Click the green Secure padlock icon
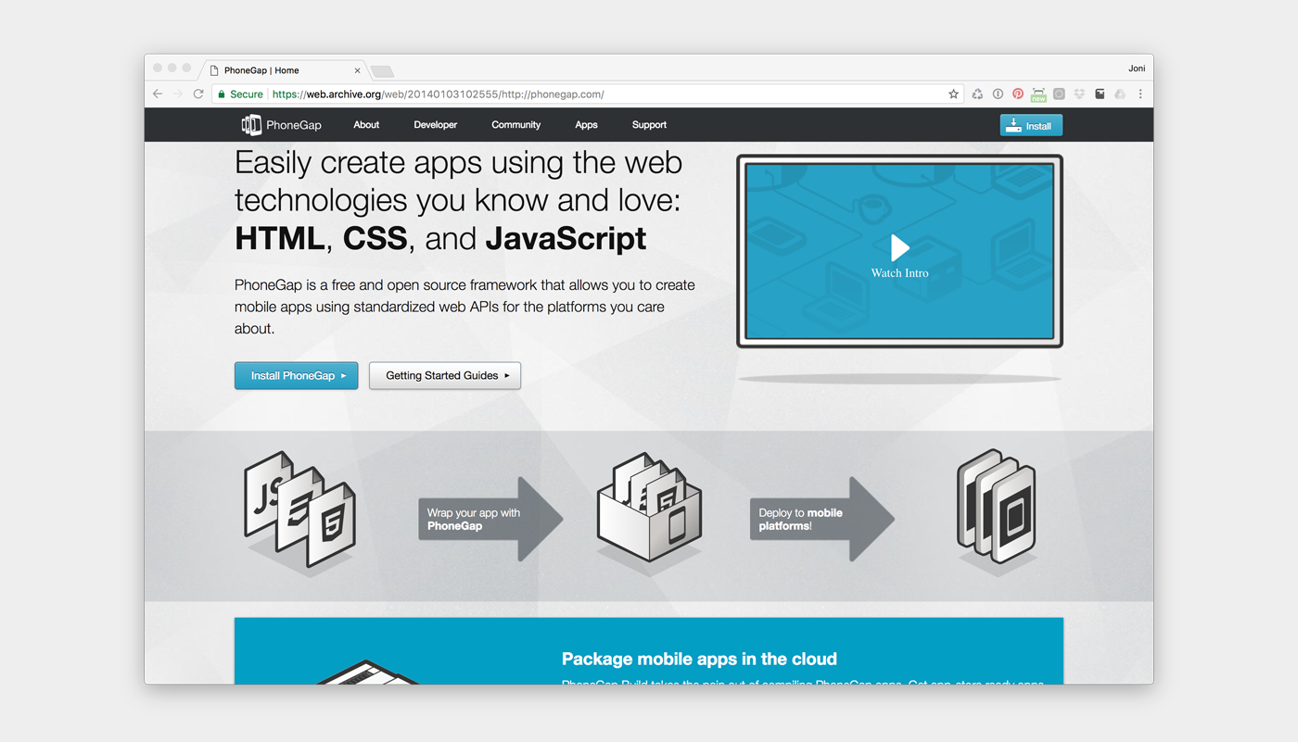 pyautogui.click(x=221, y=94)
